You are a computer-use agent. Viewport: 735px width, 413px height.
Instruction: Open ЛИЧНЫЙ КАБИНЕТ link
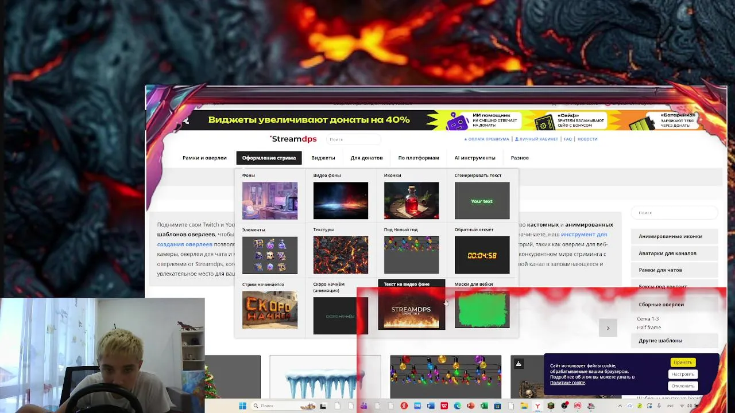coord(536,139)
